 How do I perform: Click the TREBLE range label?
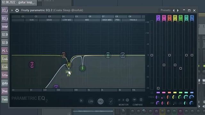click(x=133, y=20)
